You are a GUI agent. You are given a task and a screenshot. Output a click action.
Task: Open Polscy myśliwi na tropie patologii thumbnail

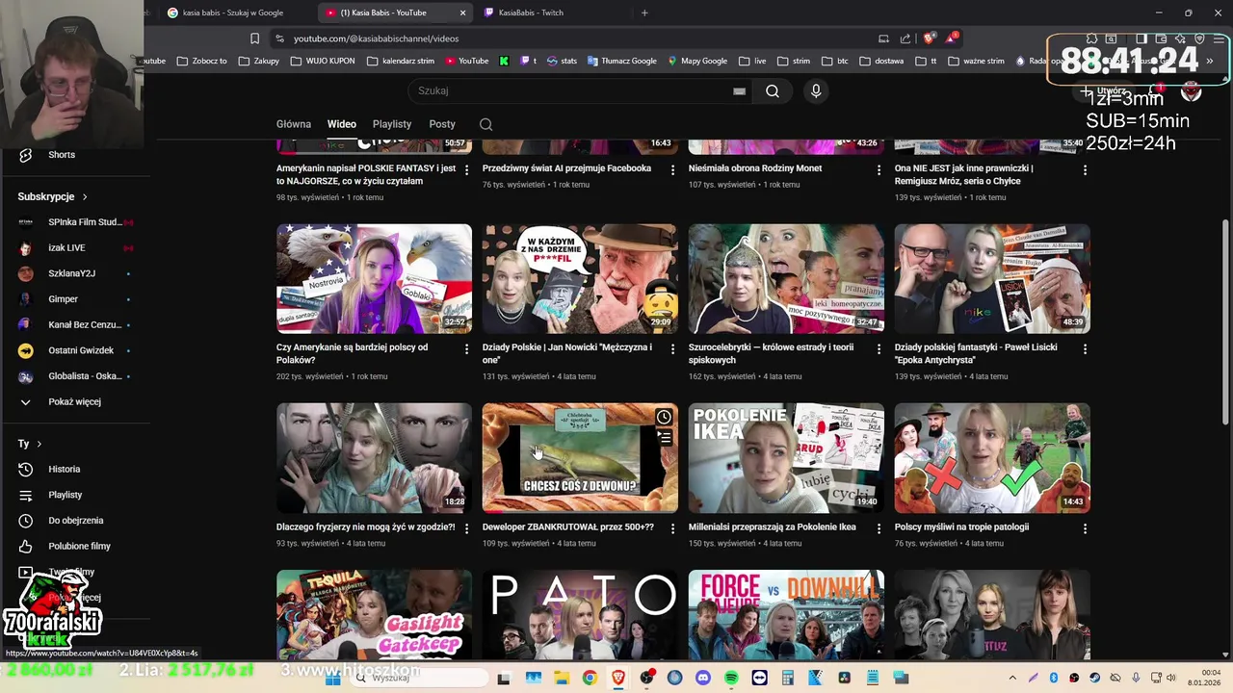point(992,458)
